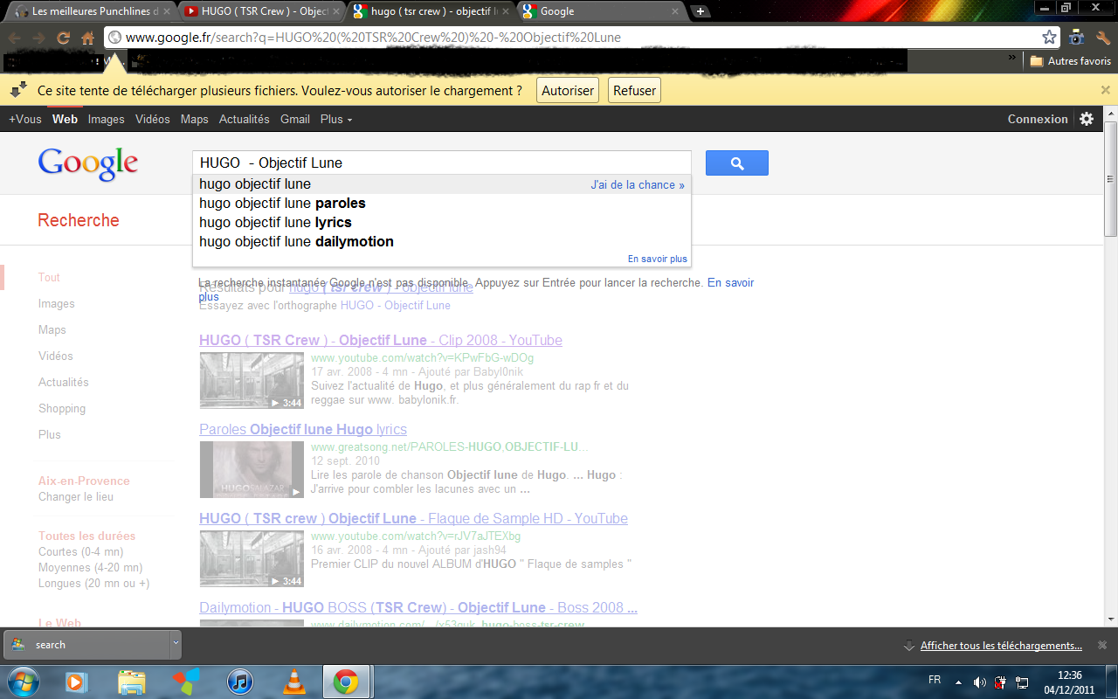This screenshot has height=699, width=1118.
Task: Show hidden system tray icons arrow
Action: [958, 682]
